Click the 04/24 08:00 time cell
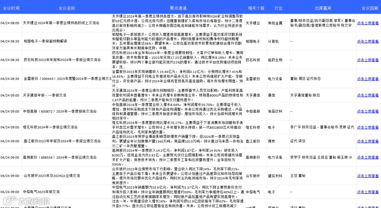The height and width of the screenshot is (208, 381). point(10,23)
